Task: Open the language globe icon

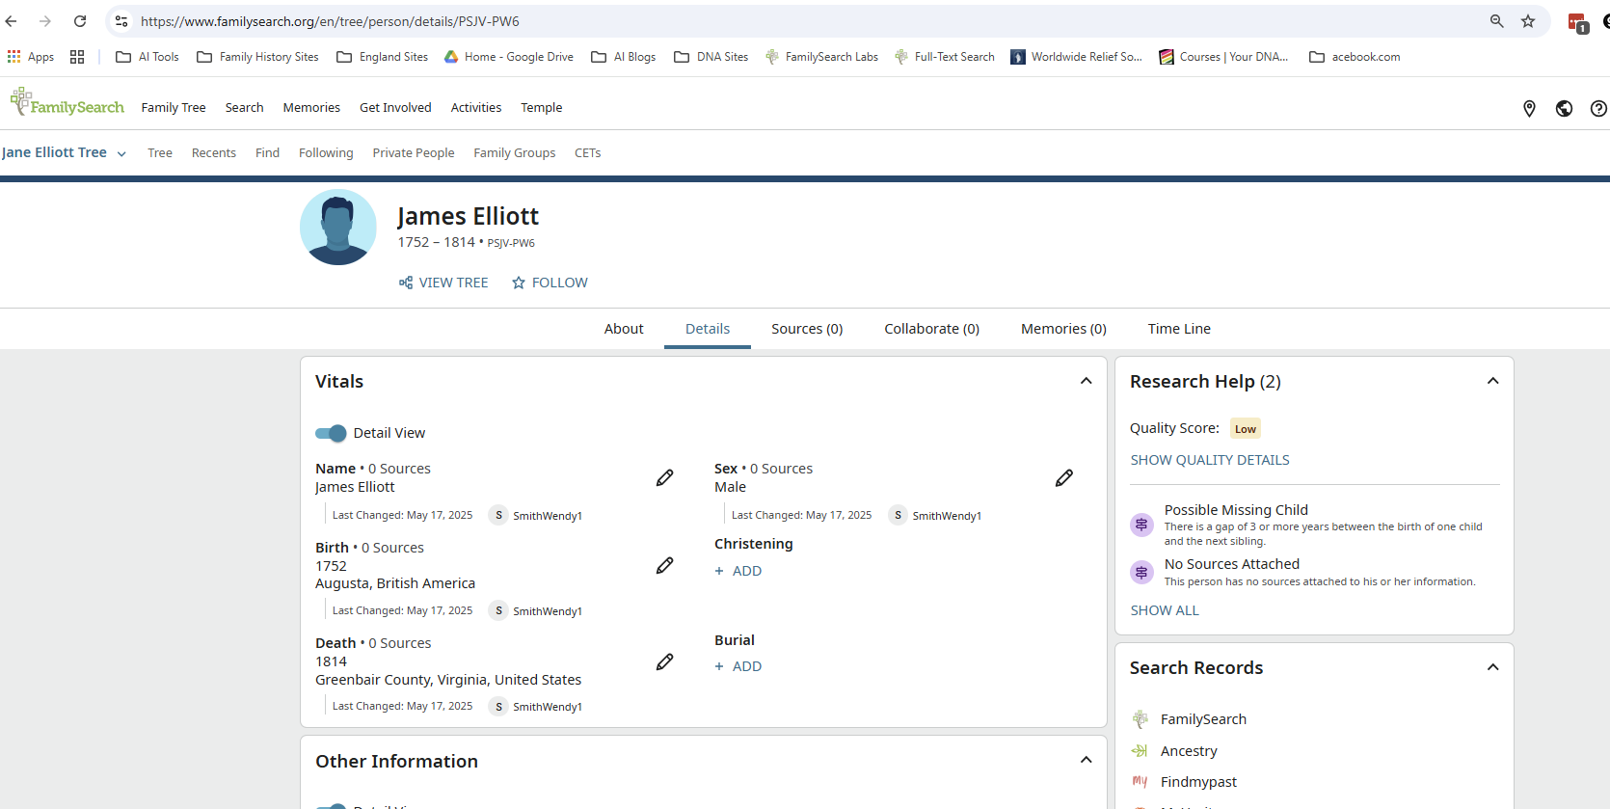Action: (x=1564, y=109)
